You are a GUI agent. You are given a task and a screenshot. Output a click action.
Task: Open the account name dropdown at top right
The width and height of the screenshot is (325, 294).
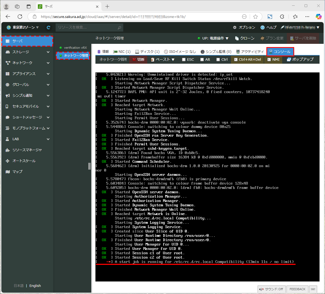[x=300, y=27]
